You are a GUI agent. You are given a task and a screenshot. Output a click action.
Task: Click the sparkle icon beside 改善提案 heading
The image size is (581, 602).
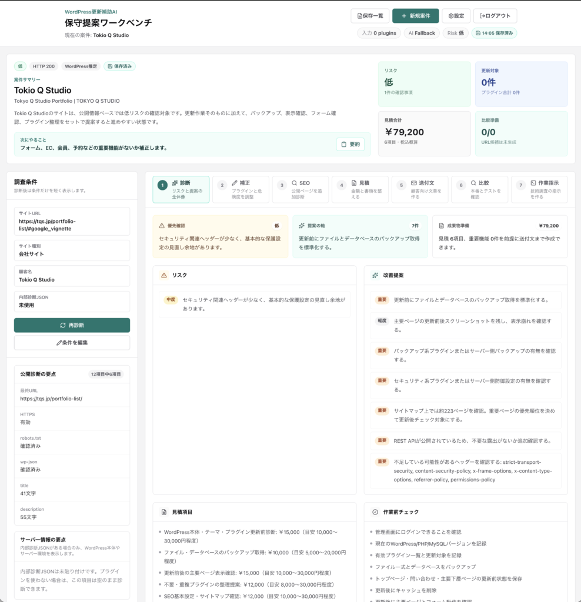pyautogui.click(x=375, y=275)
